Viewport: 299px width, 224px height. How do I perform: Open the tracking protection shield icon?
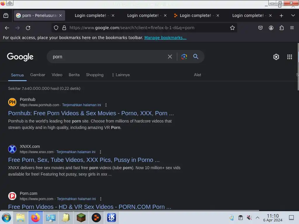[x=56, y=28]
